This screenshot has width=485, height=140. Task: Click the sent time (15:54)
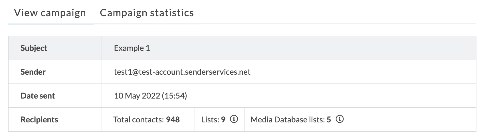174,96
